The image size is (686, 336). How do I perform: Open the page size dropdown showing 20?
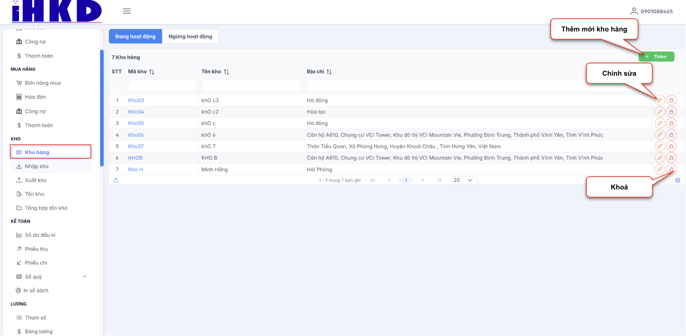click(464, 180)
